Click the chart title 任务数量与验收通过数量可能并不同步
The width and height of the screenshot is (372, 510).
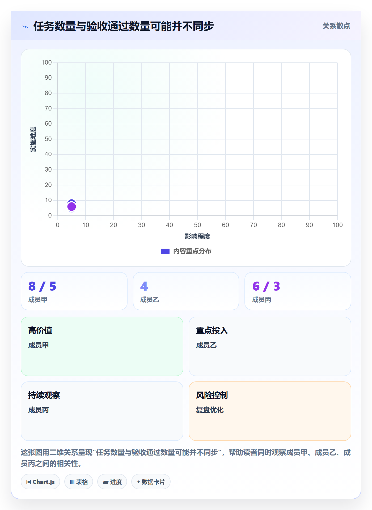(x=124, y=26)
